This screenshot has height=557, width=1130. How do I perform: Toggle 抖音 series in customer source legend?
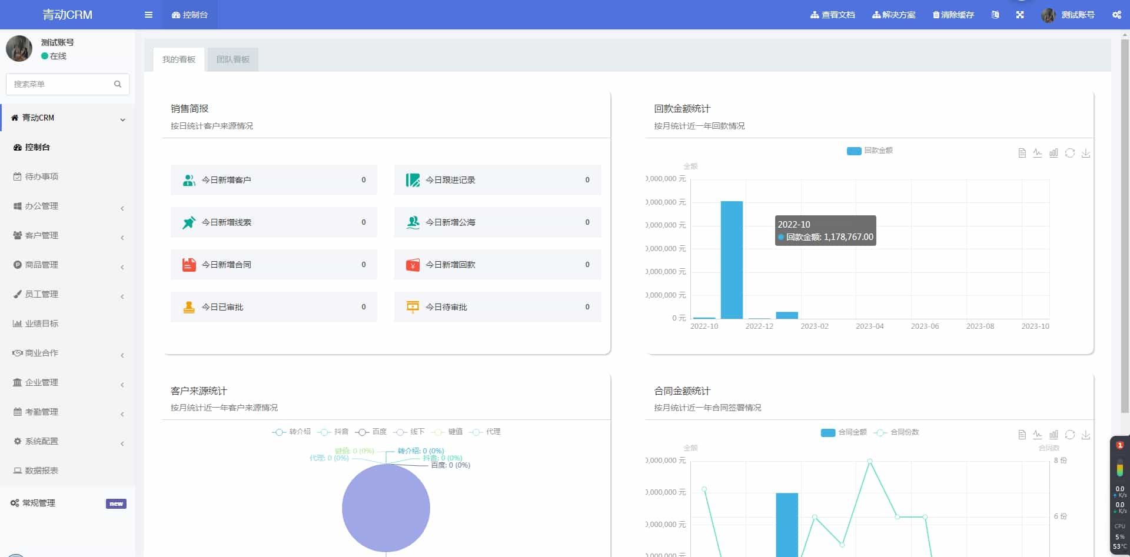(x=333, y=432)
